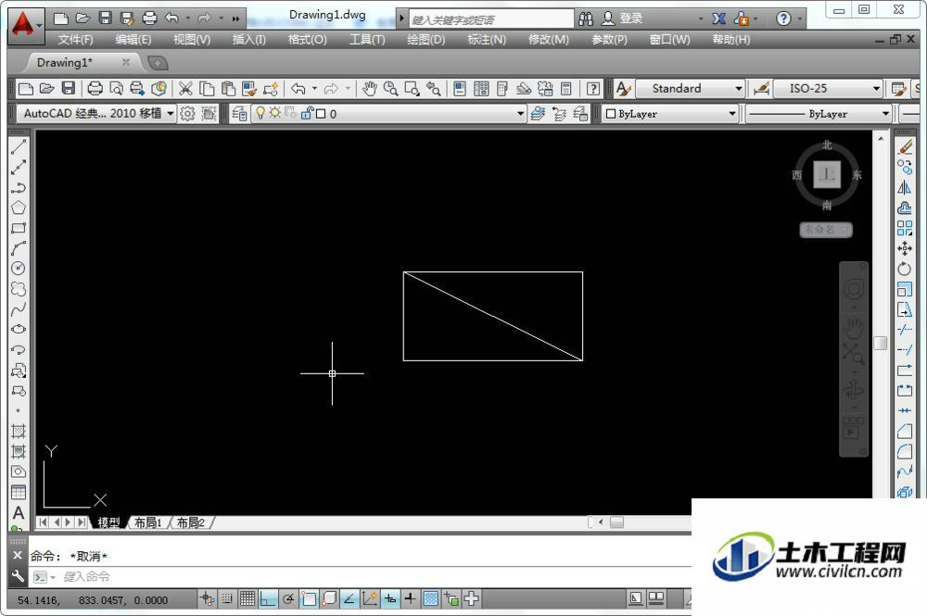Toggle Dynamic Input in status bar

coord(390,599)
